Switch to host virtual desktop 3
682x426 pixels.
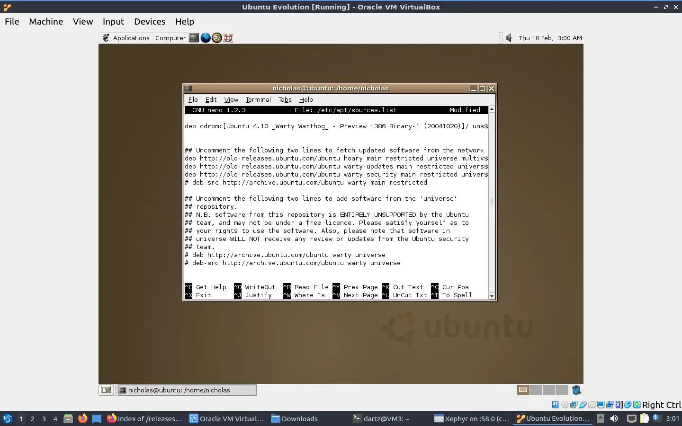(x=44, y=418)
